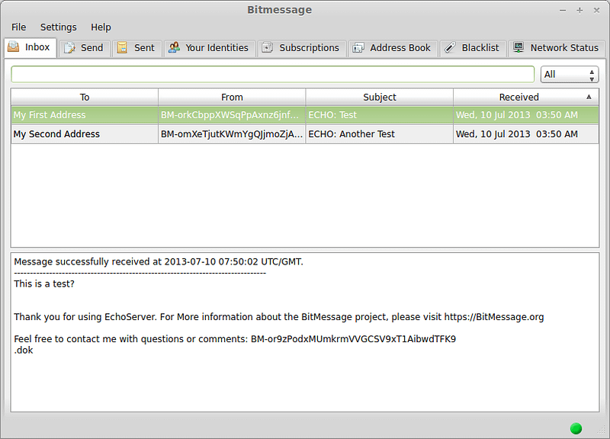Sort messages by the Subject column
The image size is (610, 439).
point(379,97)
